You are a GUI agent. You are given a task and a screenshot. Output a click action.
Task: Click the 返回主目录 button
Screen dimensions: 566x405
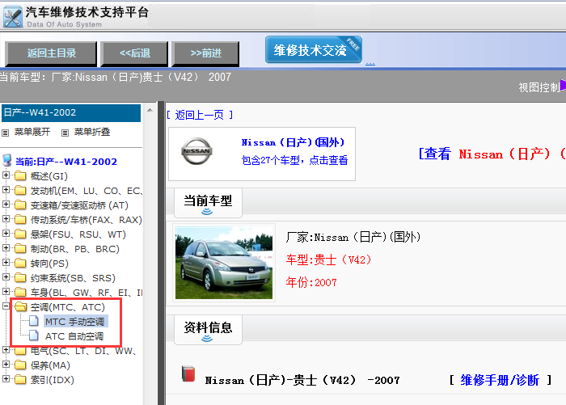click(x=51, y=53)
